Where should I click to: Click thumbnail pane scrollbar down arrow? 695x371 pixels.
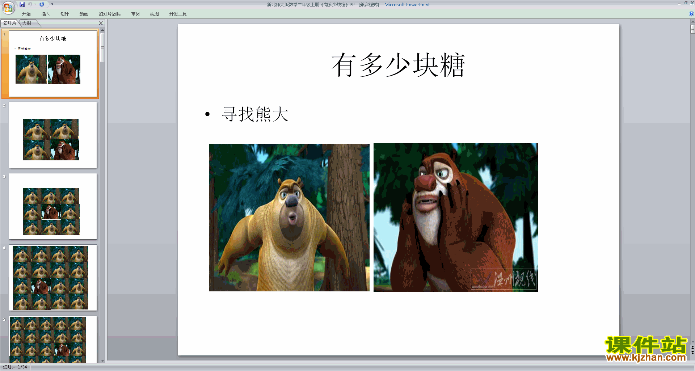(x=102, y=361)
